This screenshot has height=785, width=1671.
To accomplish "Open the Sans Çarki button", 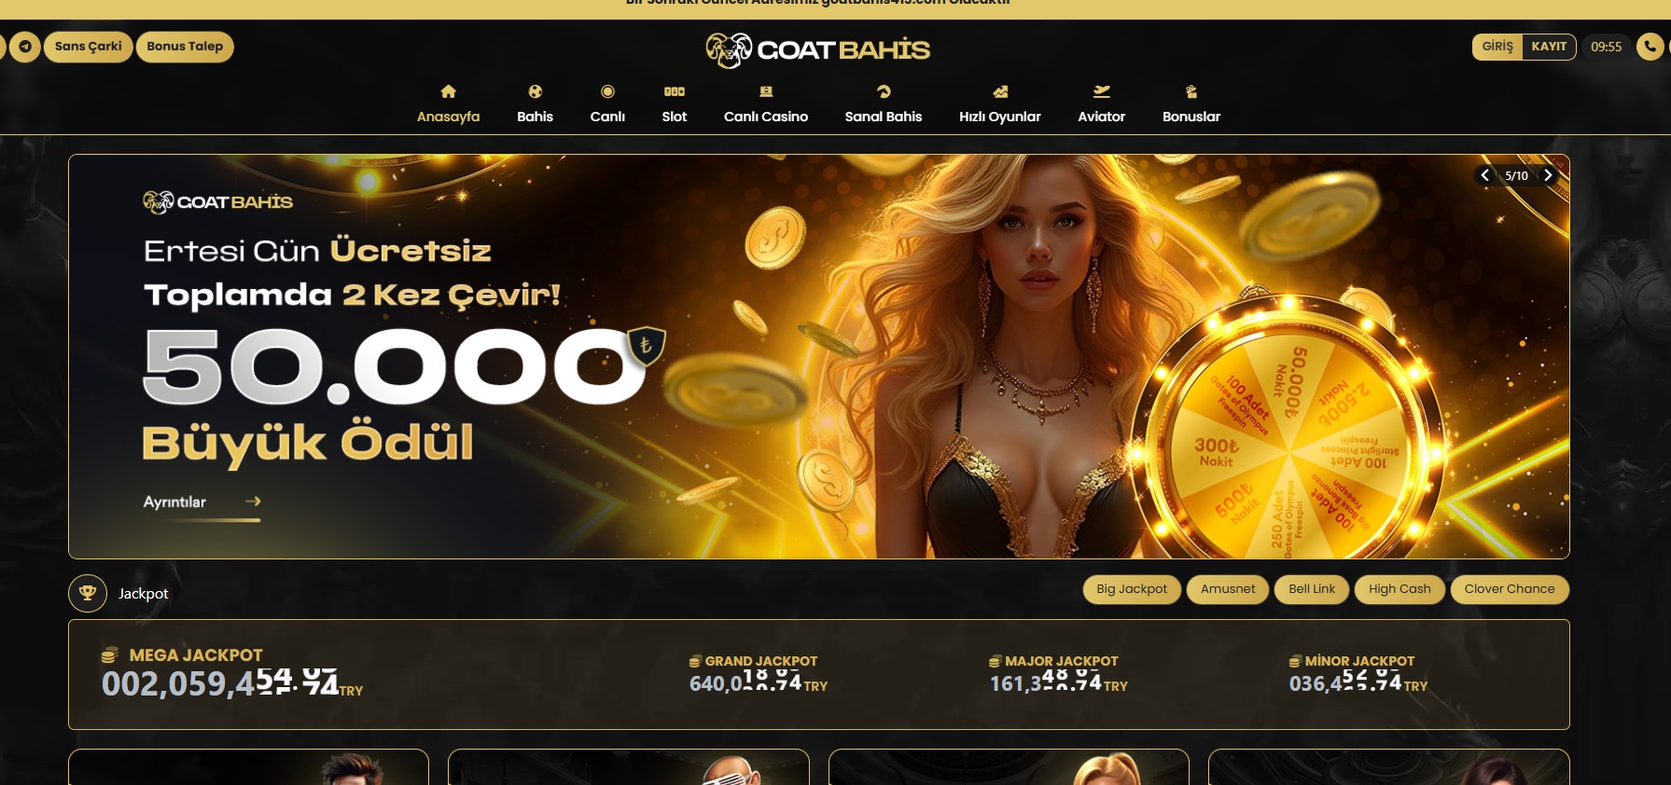I will 89,47.
